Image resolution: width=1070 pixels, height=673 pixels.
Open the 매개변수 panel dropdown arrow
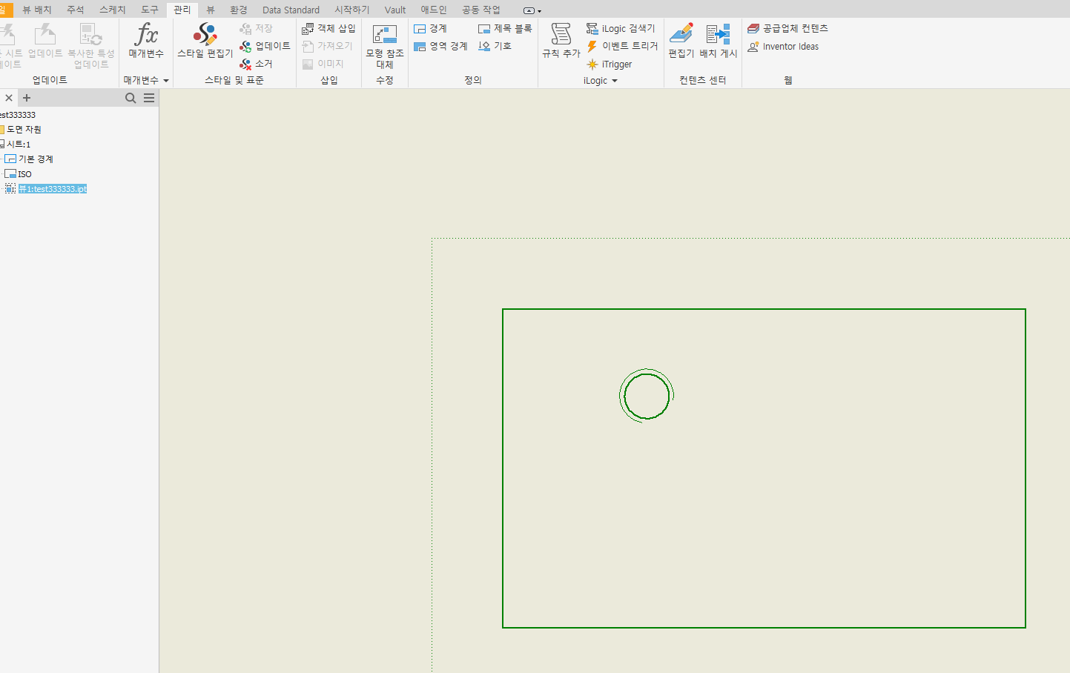tap(166, 80)
